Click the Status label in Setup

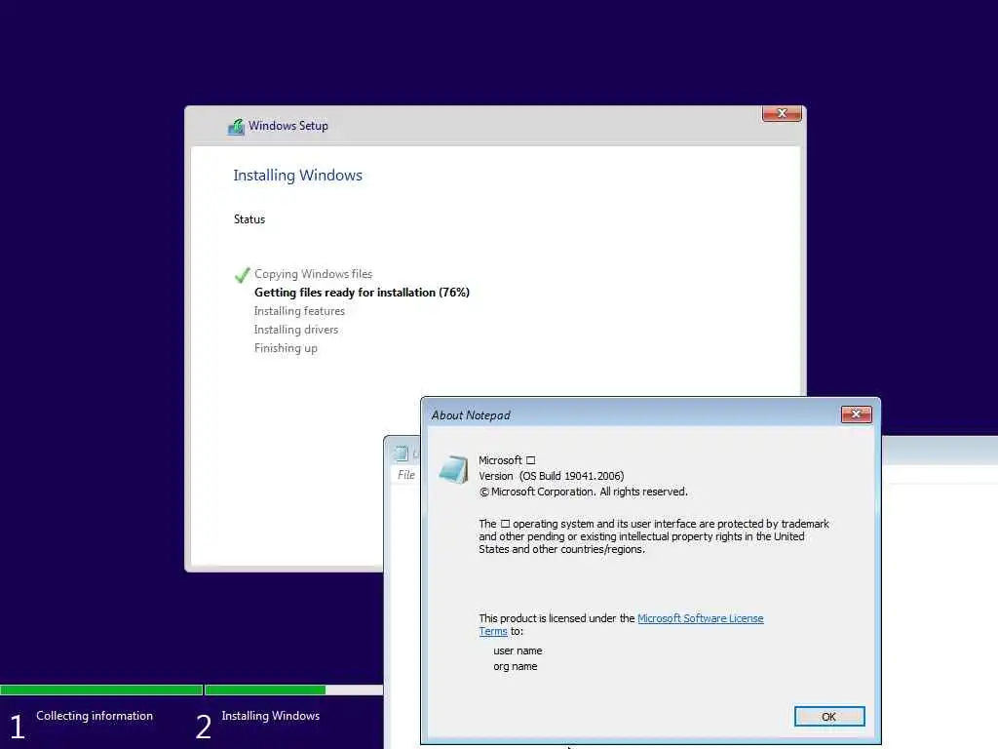[249, 219]
